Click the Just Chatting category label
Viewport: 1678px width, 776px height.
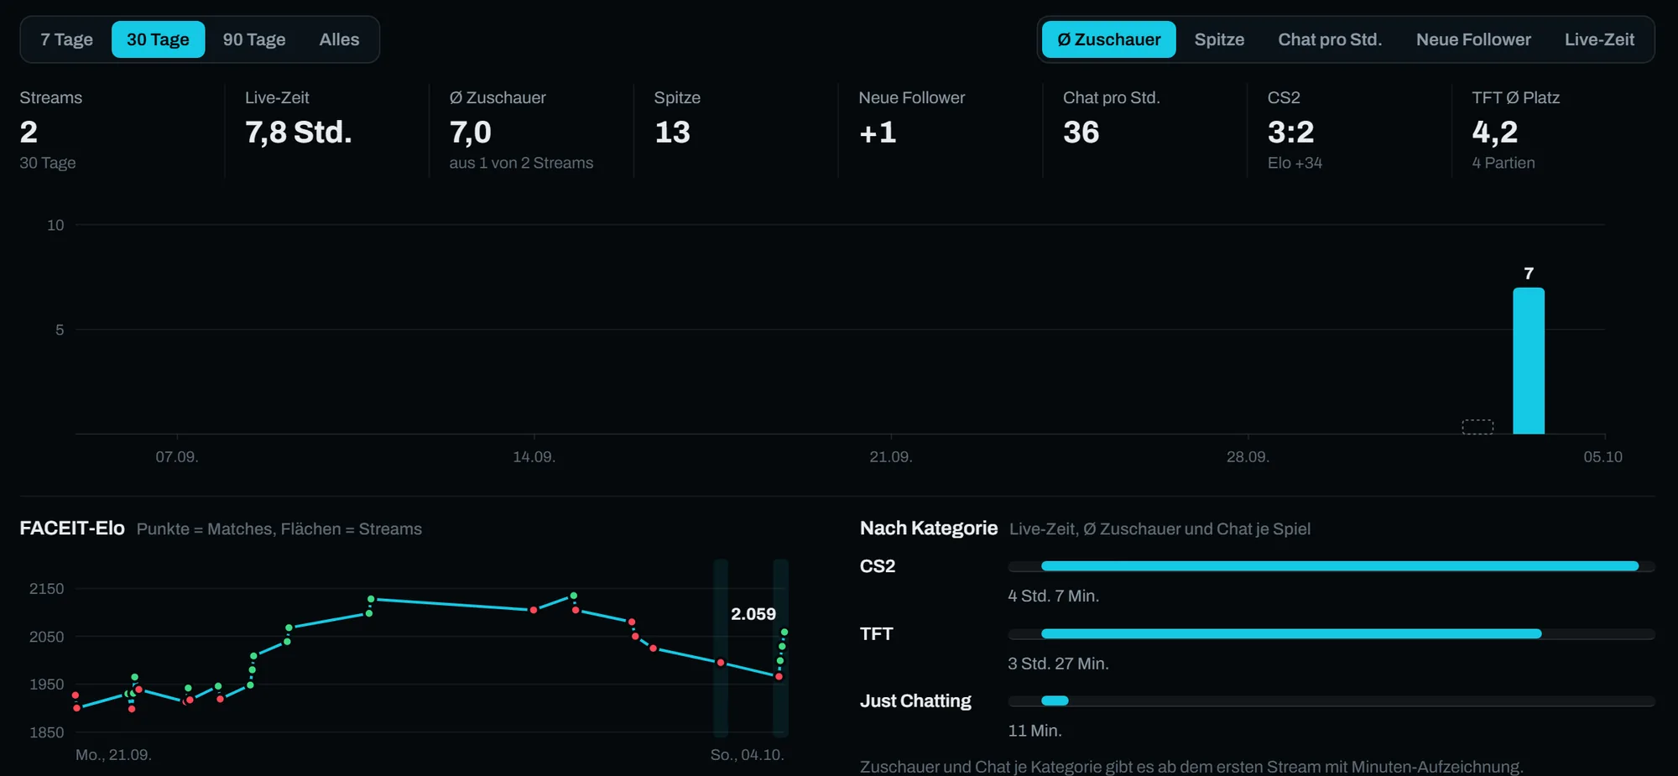[915, 700]
